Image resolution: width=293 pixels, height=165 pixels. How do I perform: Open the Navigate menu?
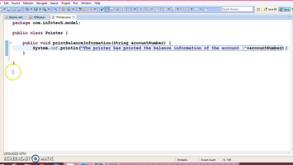pyautogui.click(x=42, y=3)
